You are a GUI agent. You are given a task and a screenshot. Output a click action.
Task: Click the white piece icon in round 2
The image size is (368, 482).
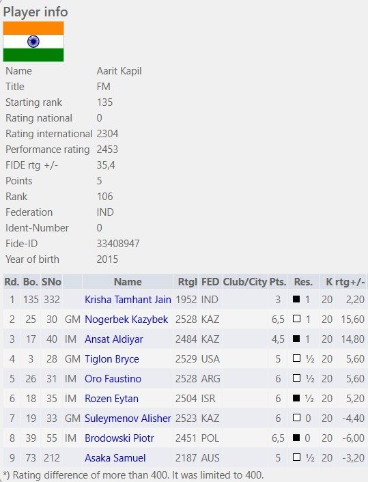click(x=296, y=318)
